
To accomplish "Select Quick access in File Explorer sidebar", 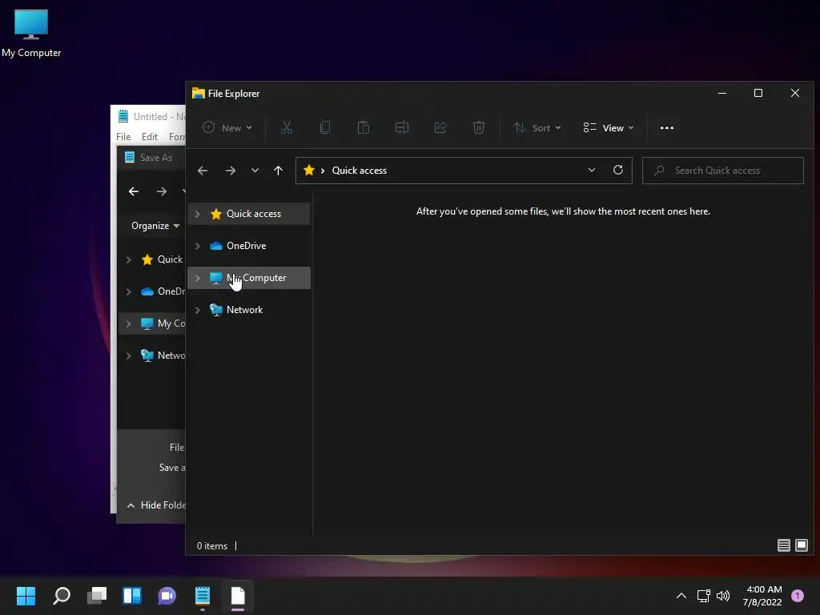I will [249, 214].
